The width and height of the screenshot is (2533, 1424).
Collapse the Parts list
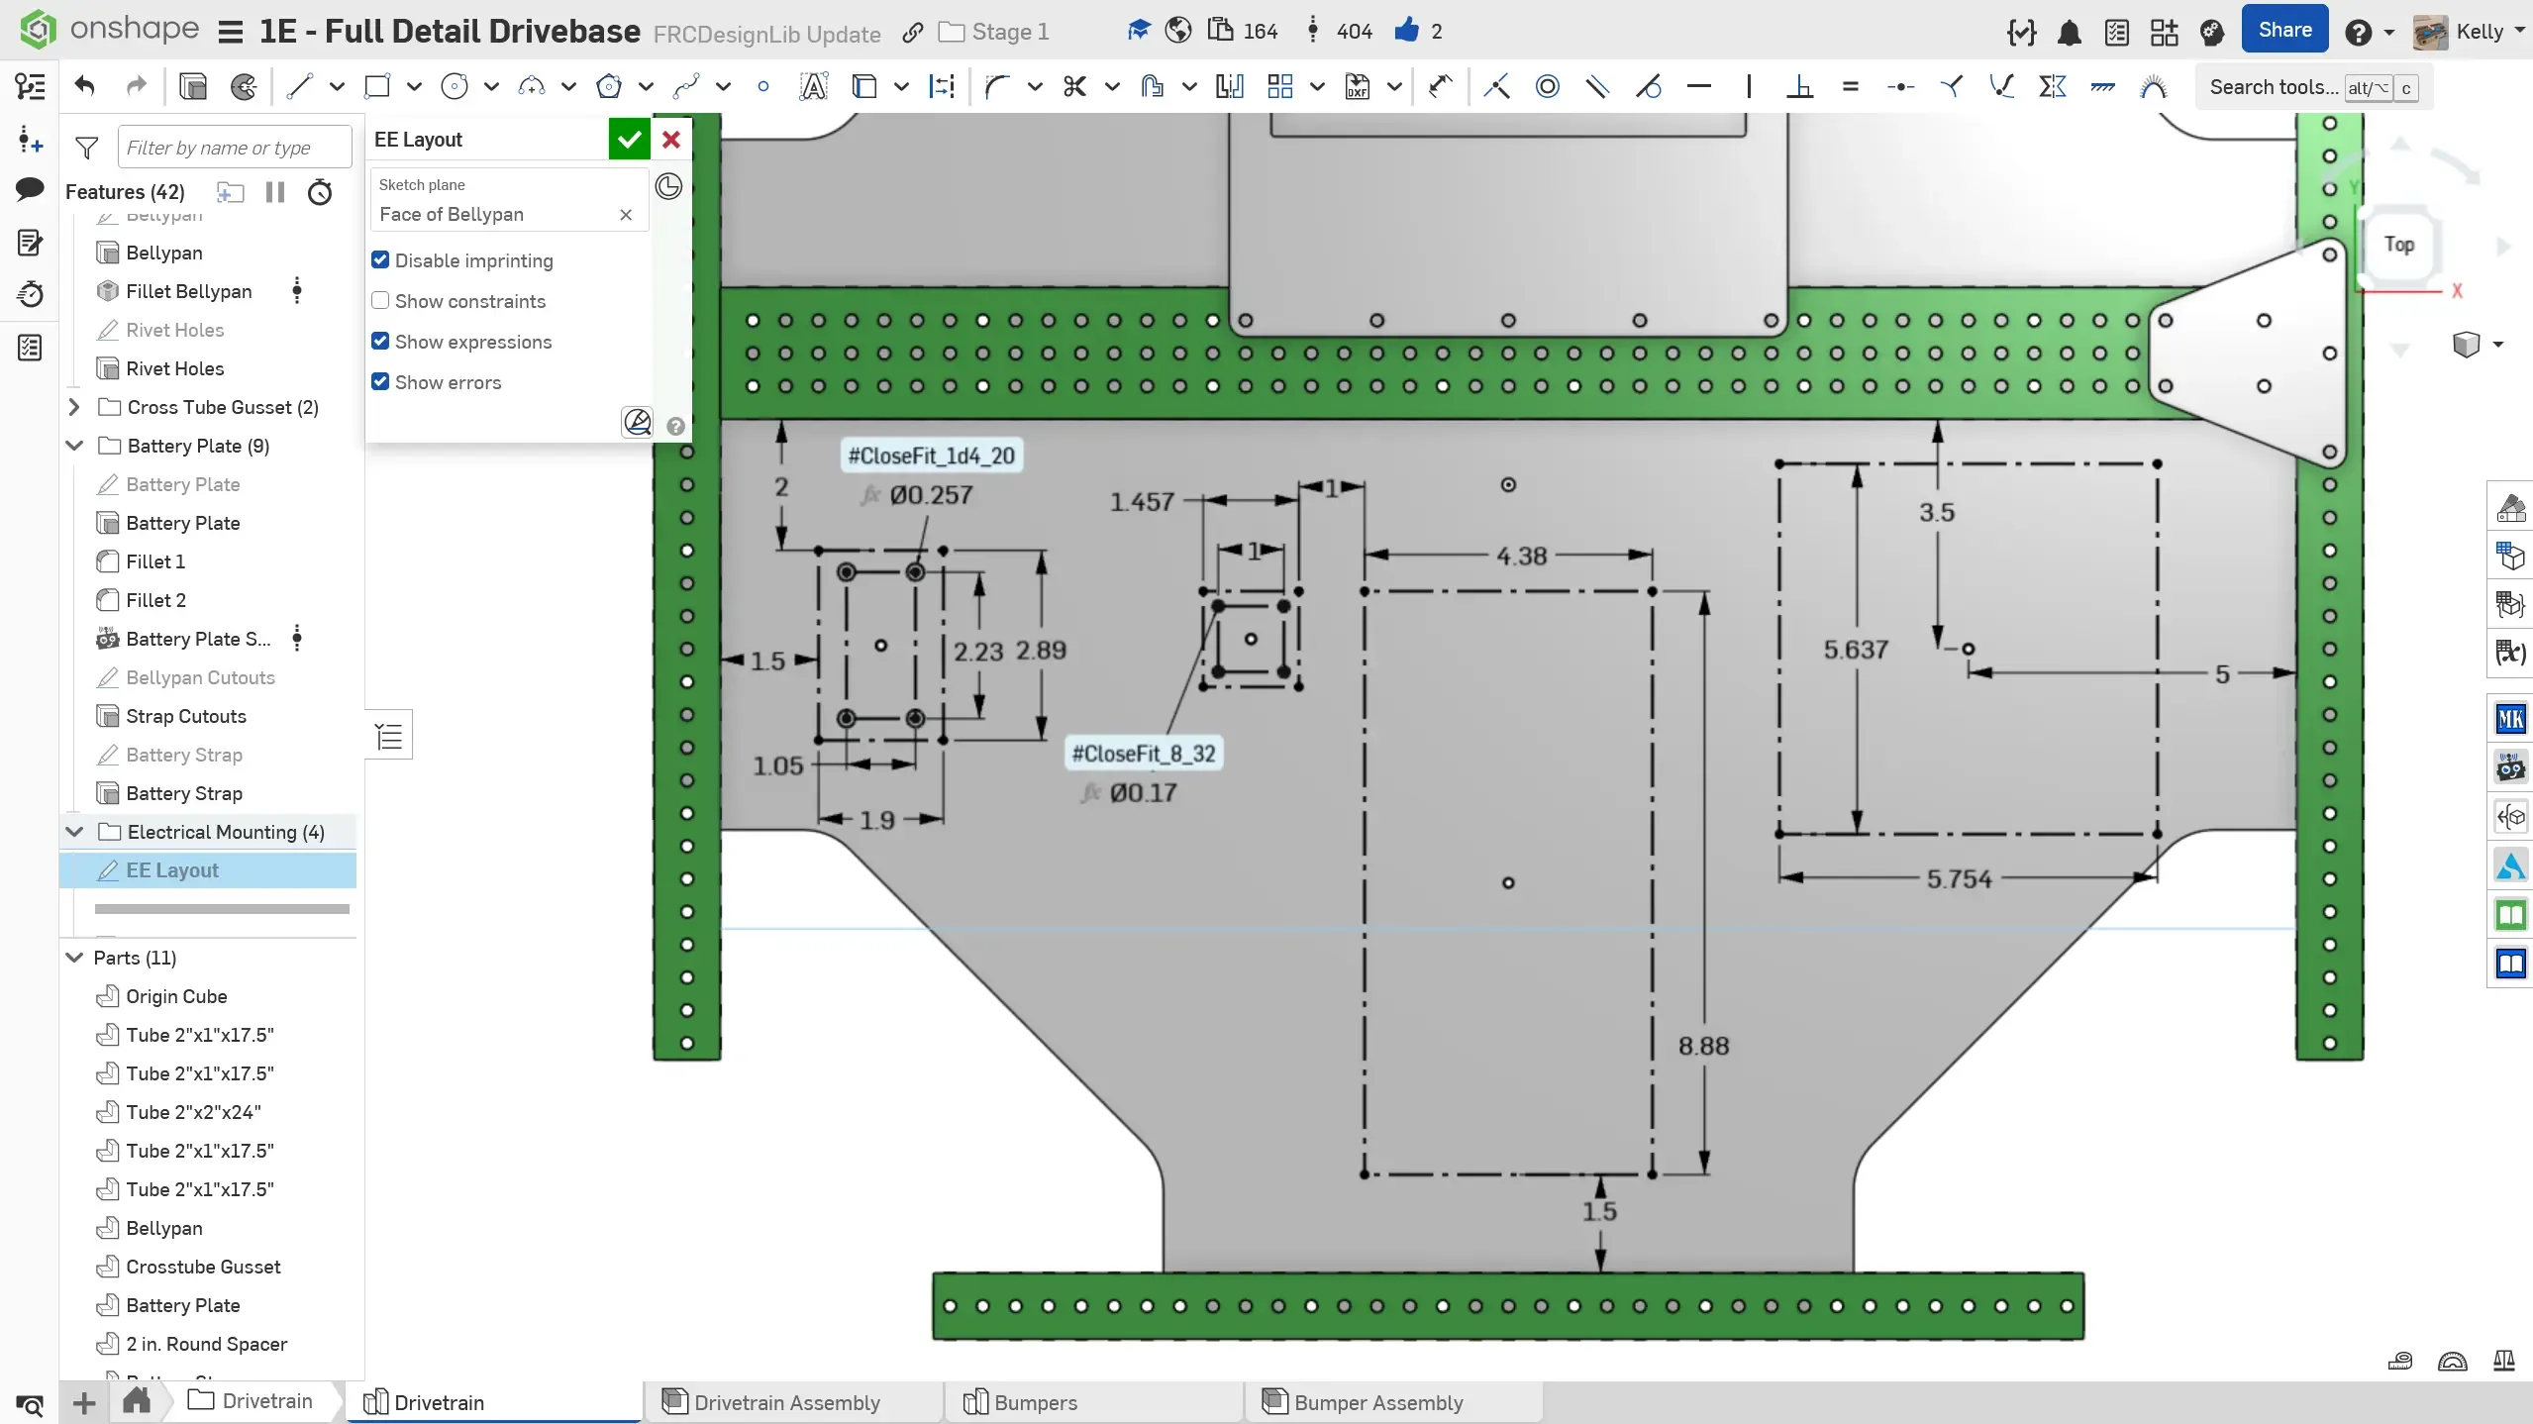coord(74,958)
